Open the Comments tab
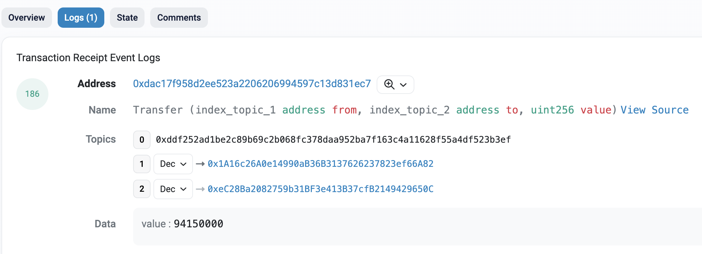 (179, 17)
